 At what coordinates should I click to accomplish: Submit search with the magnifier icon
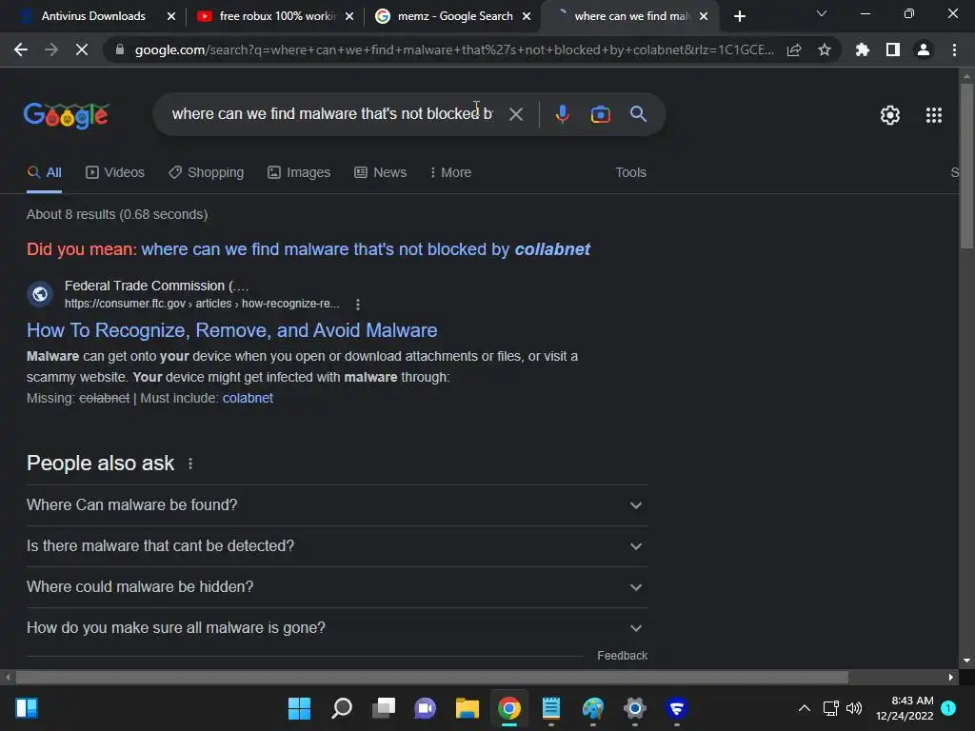coord(638,114)
